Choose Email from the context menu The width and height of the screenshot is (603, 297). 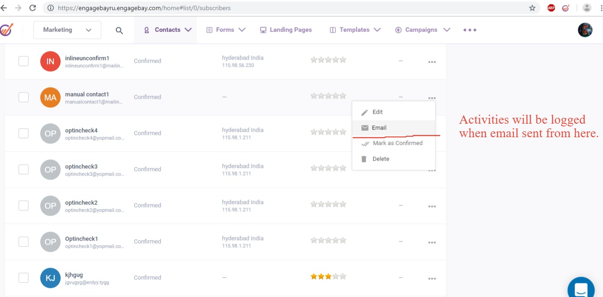379,128
